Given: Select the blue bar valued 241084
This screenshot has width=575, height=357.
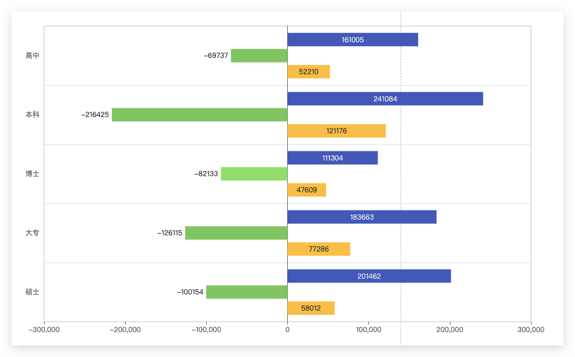Looking at the screenshot, I should coord(385,99).
